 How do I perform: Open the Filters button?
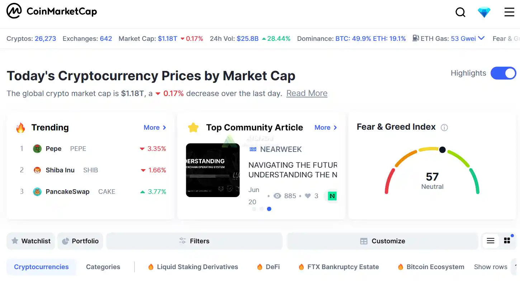coord(194,241)
